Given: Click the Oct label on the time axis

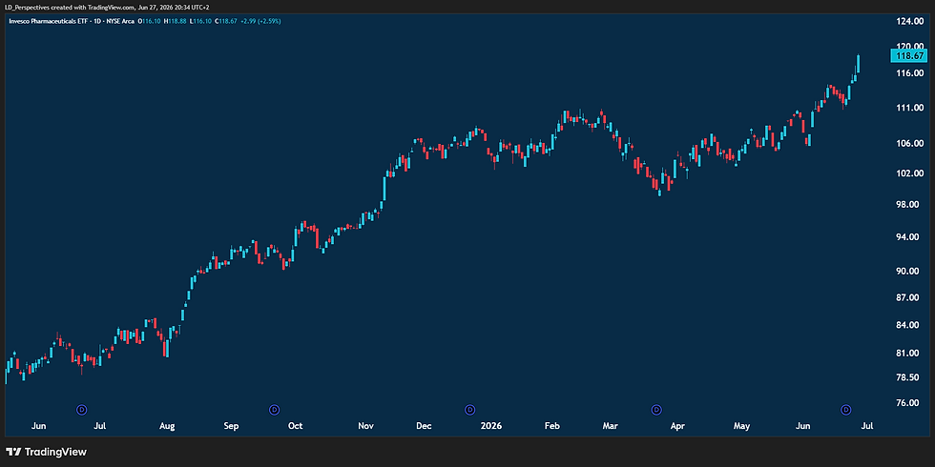Looking at the screenshot, I should click(295, 427).
